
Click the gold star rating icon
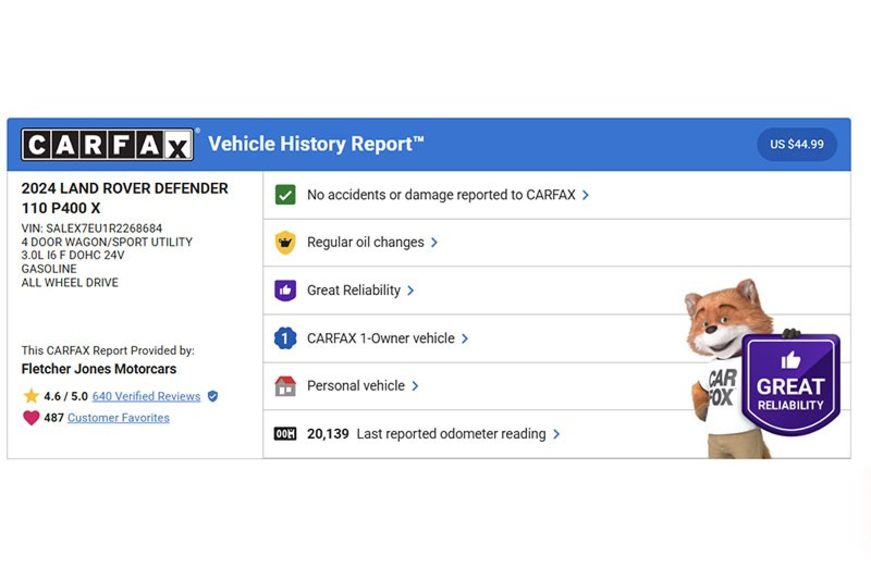coord(31,396)
